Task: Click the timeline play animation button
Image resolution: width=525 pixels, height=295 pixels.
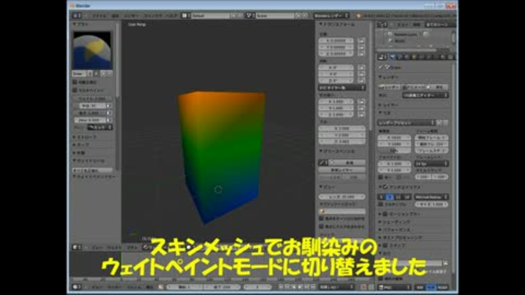Action: click(300, 287)
